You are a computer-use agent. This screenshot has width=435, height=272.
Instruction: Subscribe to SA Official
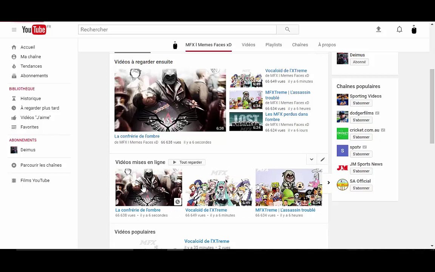tap(361, 188)
